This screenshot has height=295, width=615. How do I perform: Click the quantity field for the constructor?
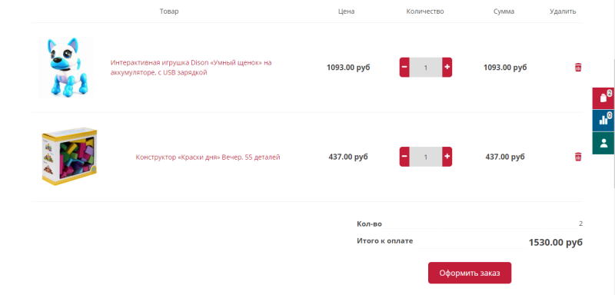[426, 157]
